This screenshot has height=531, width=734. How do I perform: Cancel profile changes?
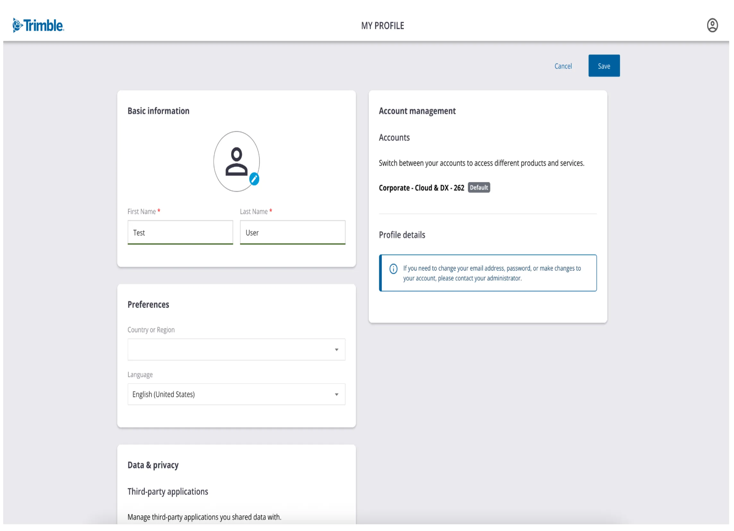(563, 66)
